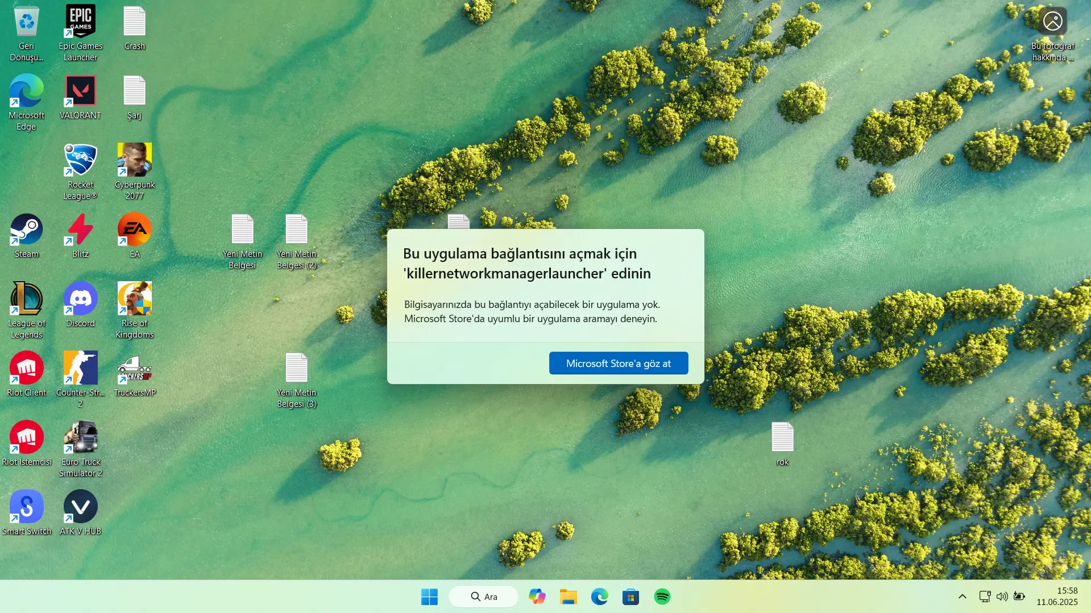Select the Cyberpunk 2077 shortcut
1091x613 pixels.
[135, 172]
